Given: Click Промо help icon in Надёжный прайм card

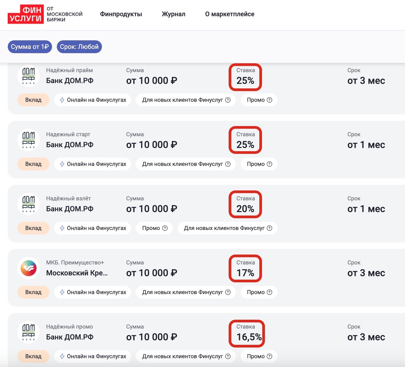Looking at the screenshot, I should 269,100.
